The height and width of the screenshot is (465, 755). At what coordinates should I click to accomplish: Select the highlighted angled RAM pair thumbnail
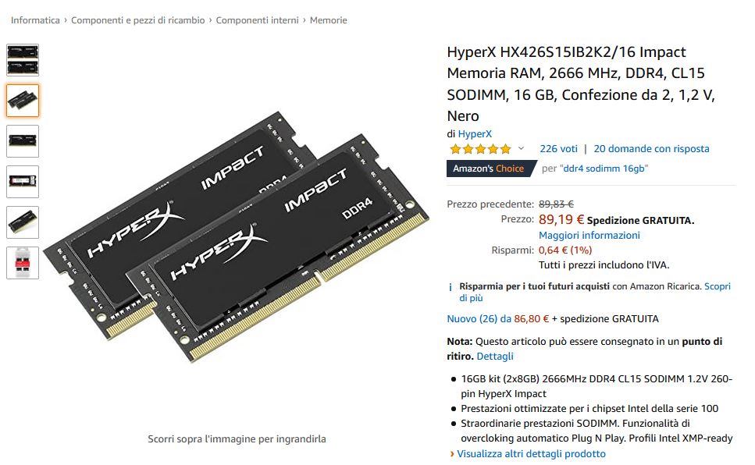pyautogui.click(x=23, y=101)
